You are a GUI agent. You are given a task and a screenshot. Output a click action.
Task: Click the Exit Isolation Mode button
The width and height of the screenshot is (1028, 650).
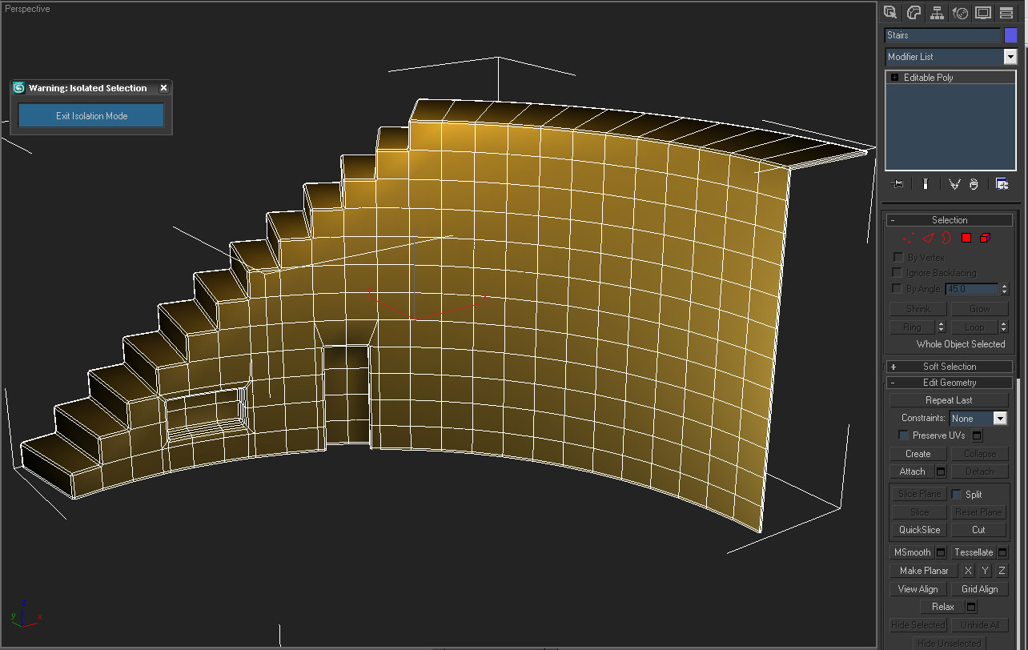(x=90, y=115)
